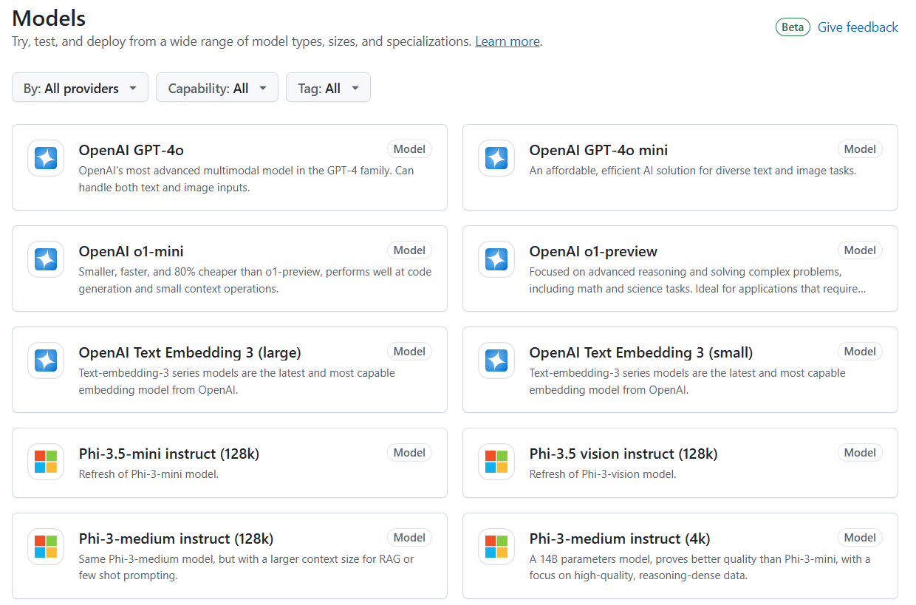Image resolution: width=916 pixels, height=605 pixels.
Task: Open OpenAI Text Embedding 3 (small) title
Action: coord(641,352)
